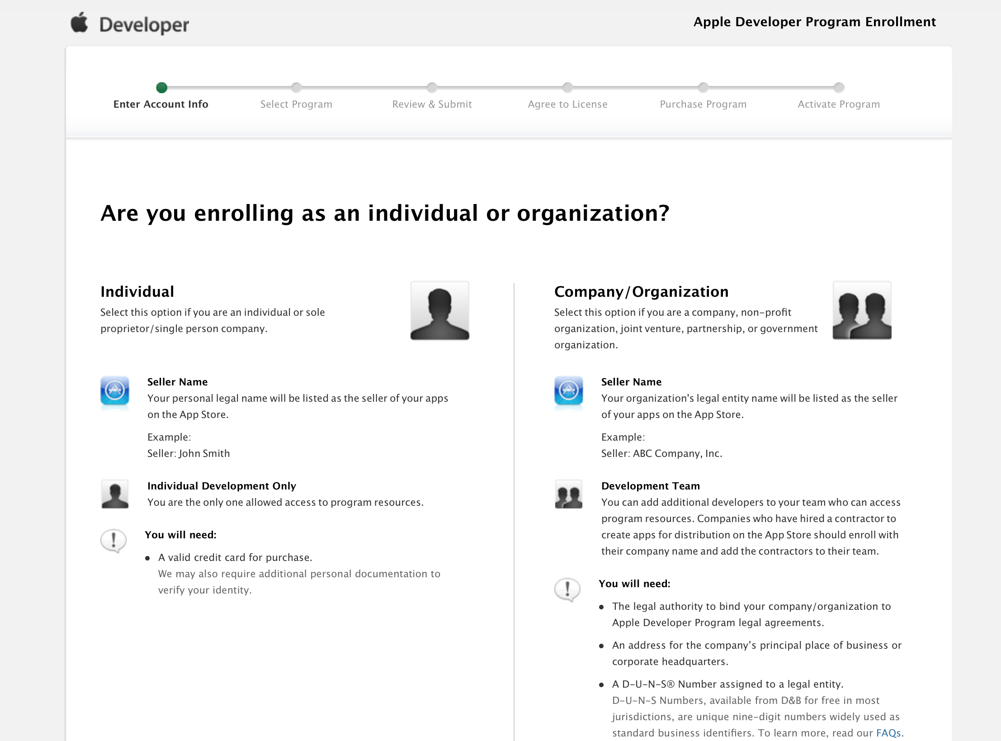Click the Agree to License step dot
The width and height of the screenshot is (1001, 741).
(x=567, y=87)
